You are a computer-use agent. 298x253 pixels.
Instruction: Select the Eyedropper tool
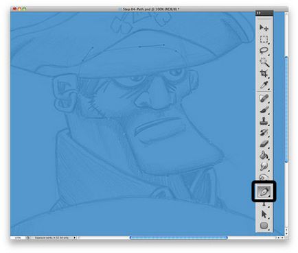coord(264,85)
